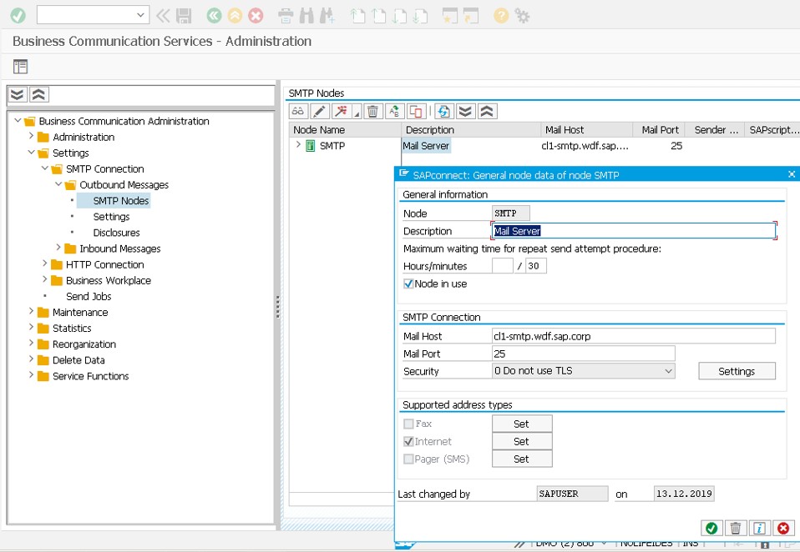Click the Refresh icon in SMTP Nodes toolbar

point(444,111)
